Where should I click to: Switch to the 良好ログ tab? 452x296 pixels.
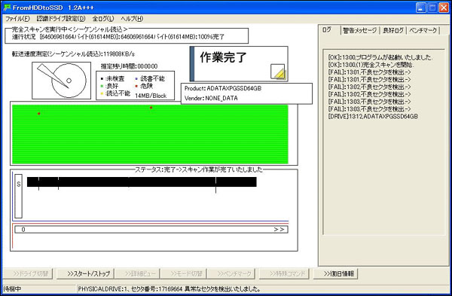[393, 30]
